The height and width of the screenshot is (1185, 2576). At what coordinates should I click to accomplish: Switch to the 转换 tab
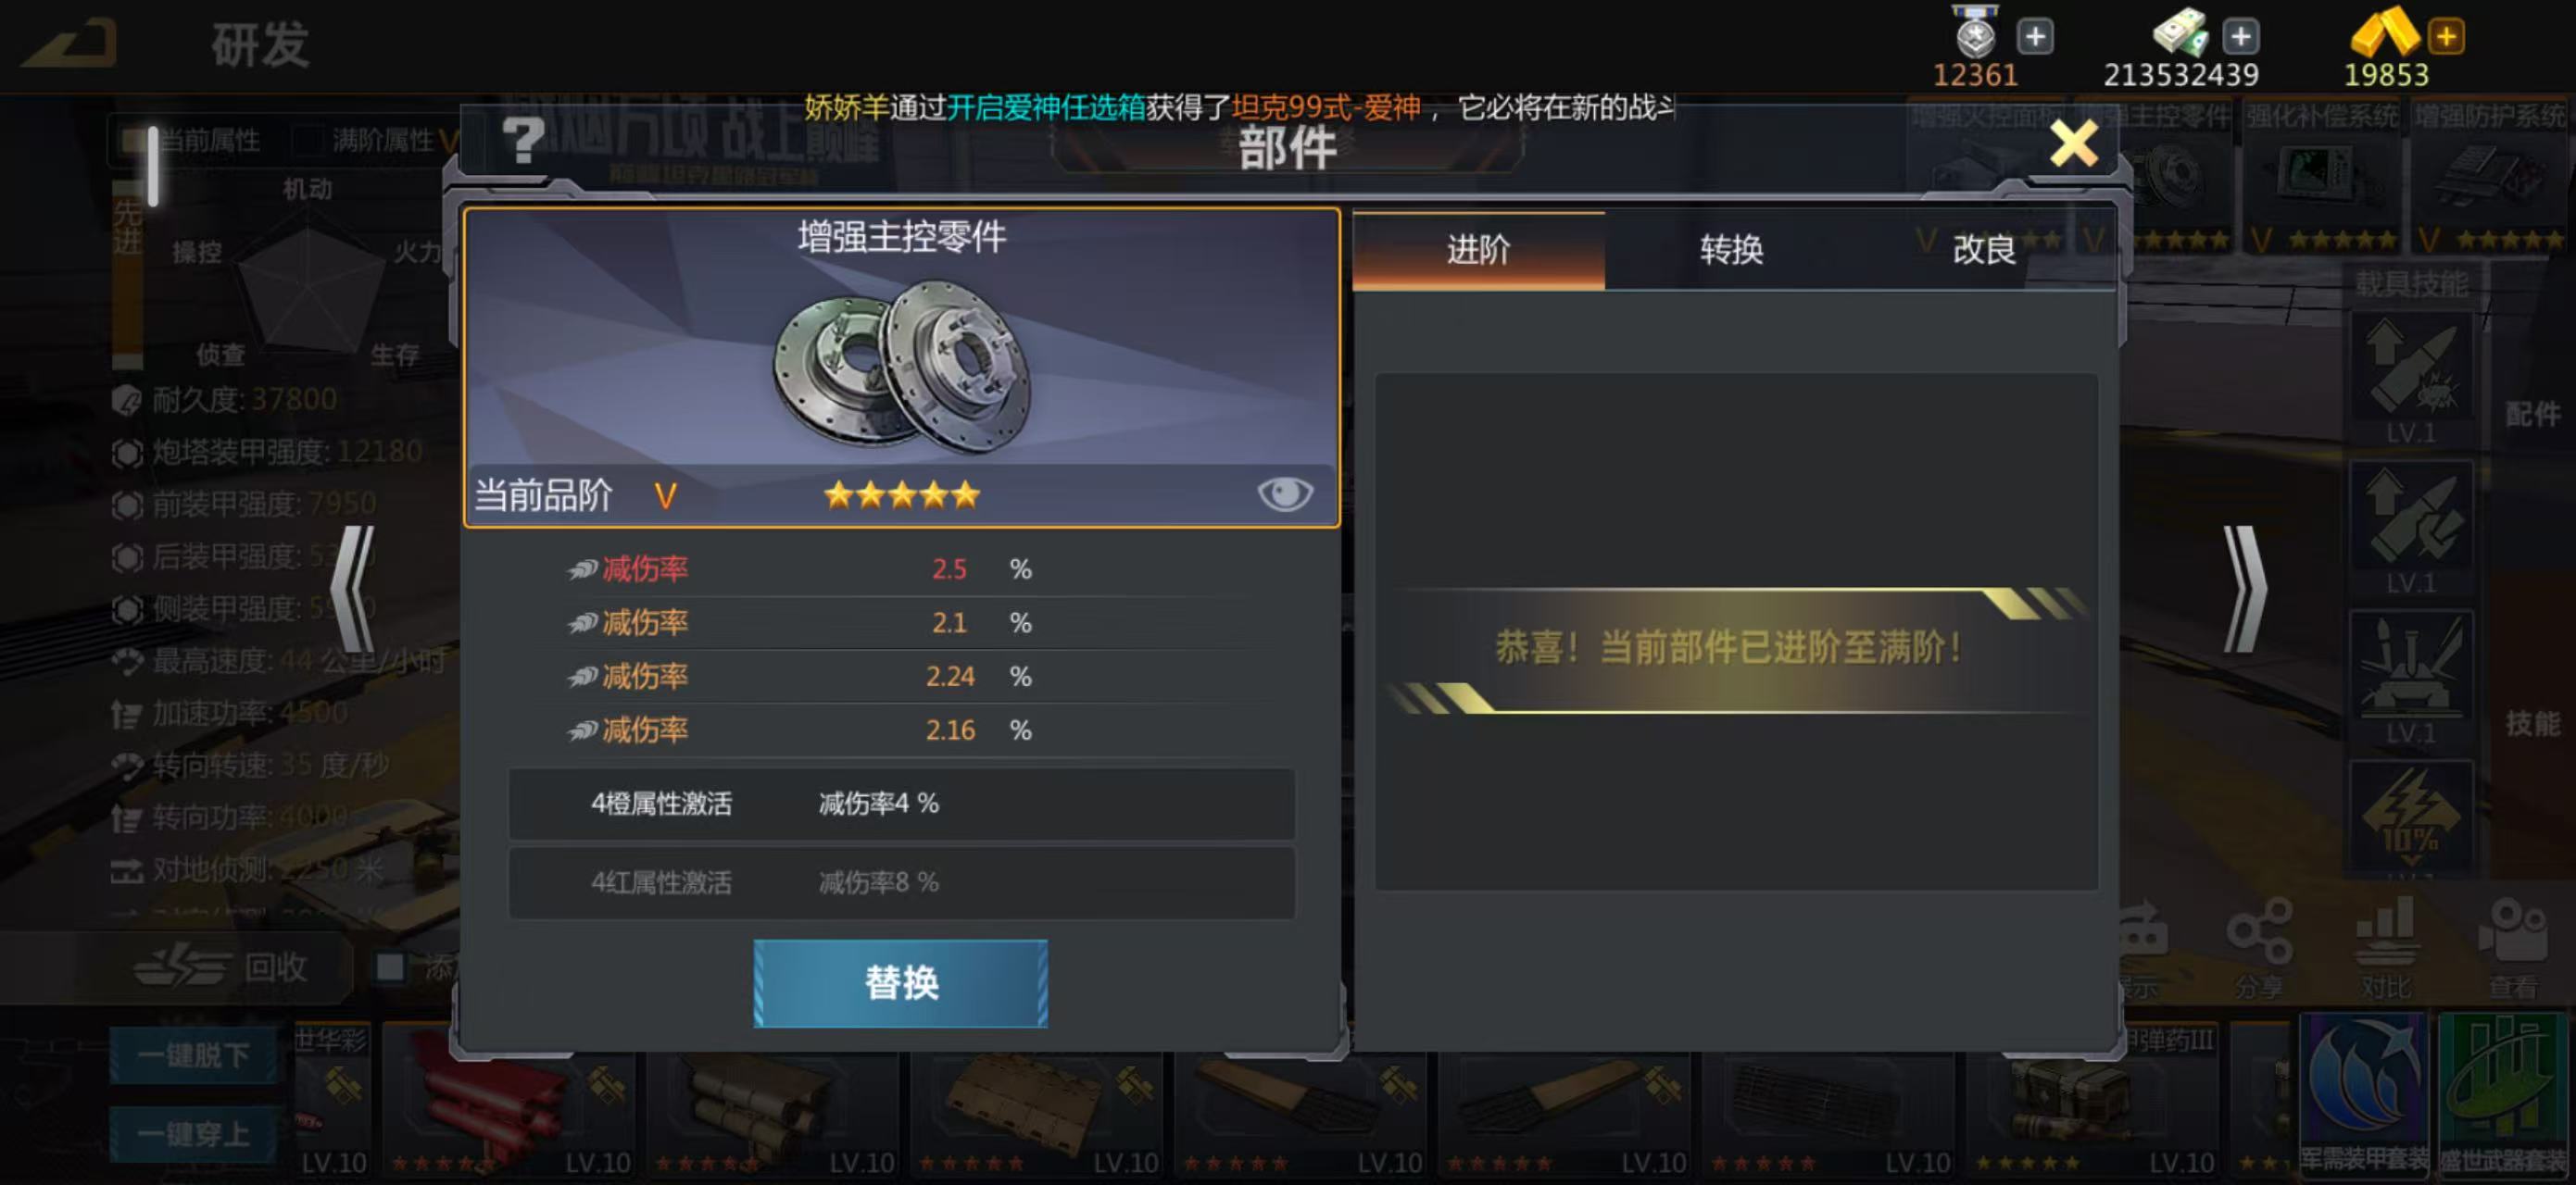tap(1731, 250)
